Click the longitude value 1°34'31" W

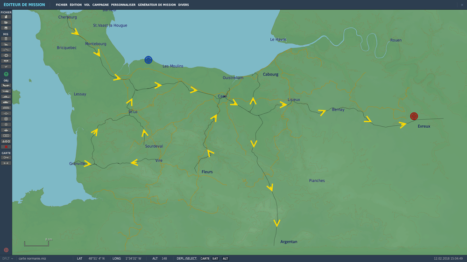[133, 258]
